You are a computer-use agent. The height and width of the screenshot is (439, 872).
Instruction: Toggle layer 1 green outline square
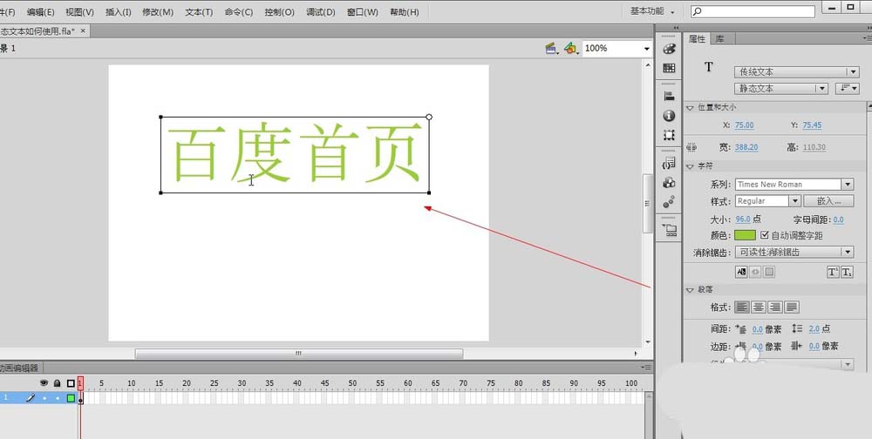click(x=71, y=398)
